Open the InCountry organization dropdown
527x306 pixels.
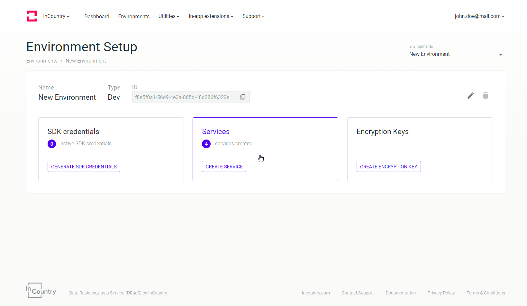56,16
